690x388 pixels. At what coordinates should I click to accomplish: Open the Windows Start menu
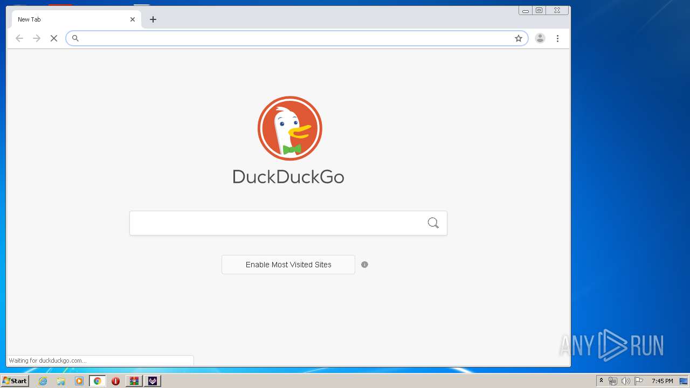click(x=15, y=381)
